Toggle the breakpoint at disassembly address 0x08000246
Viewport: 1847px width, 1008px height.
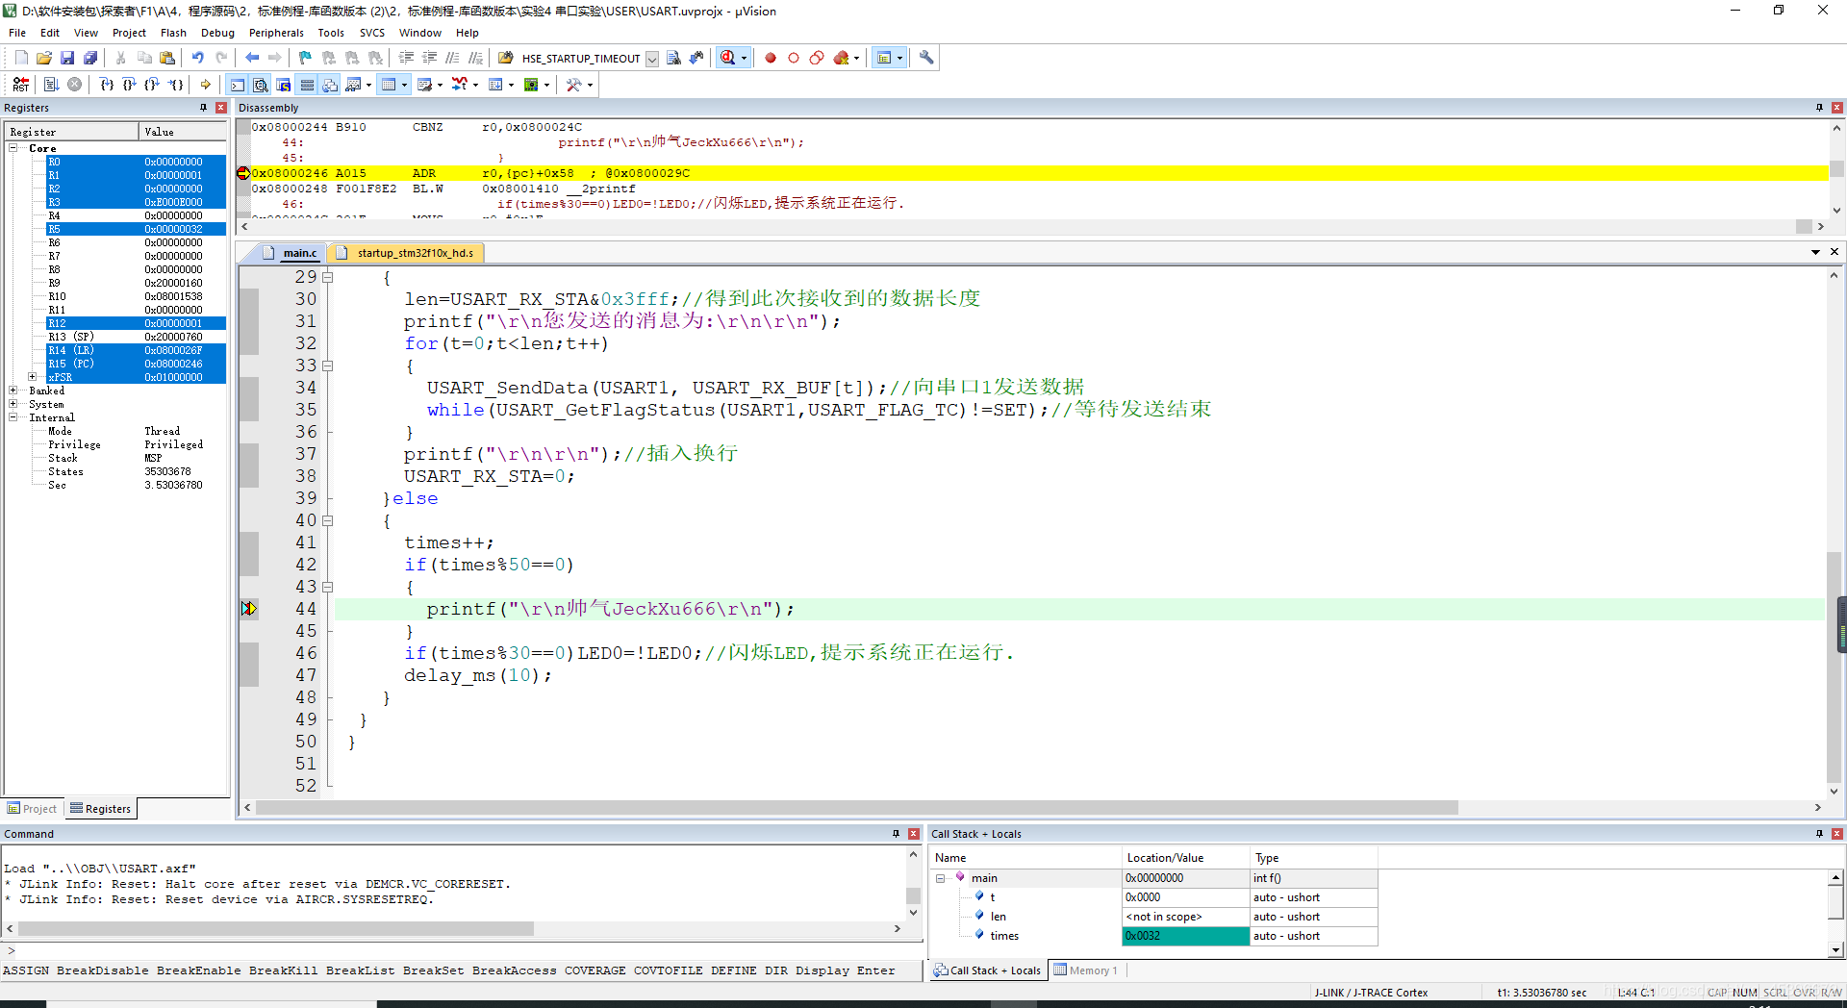[x=243, y=173]
